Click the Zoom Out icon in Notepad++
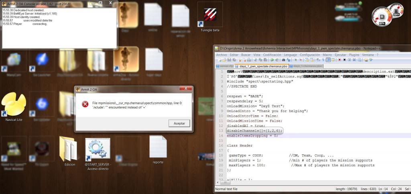Image resolution: width=411 pixels, height=194 pixels. click(300, 60)
